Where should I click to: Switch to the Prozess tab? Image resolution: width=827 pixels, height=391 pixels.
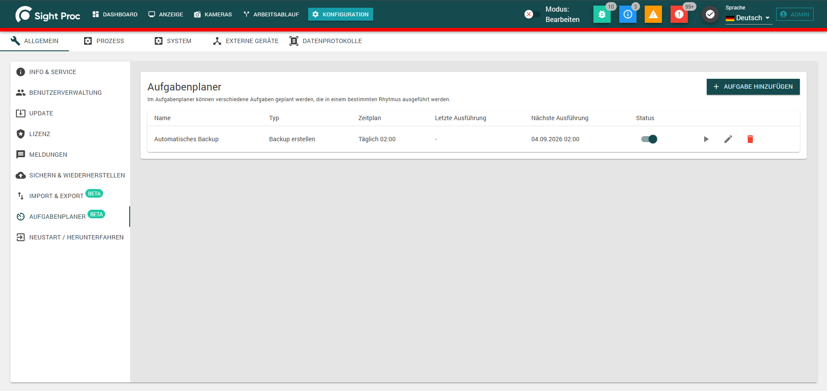104,41
